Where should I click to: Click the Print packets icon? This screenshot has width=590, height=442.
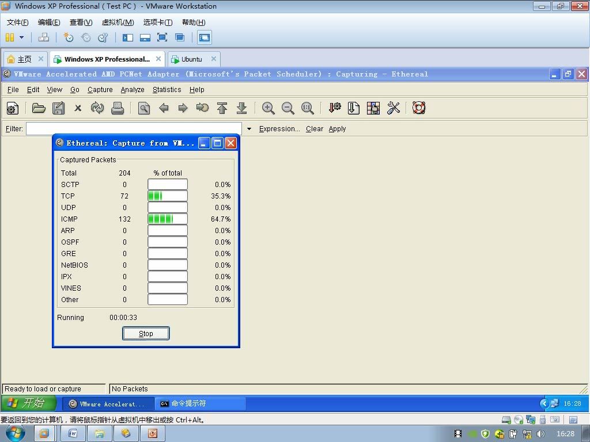point(118,108)
